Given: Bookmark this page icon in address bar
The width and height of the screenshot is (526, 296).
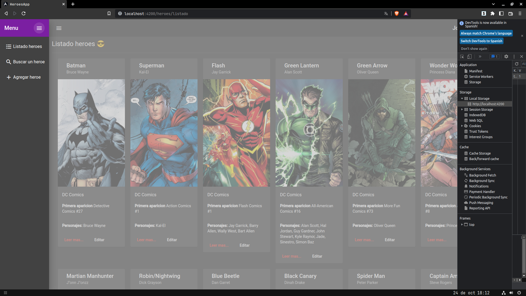Looking at the screenshot, I should (109, 13).
